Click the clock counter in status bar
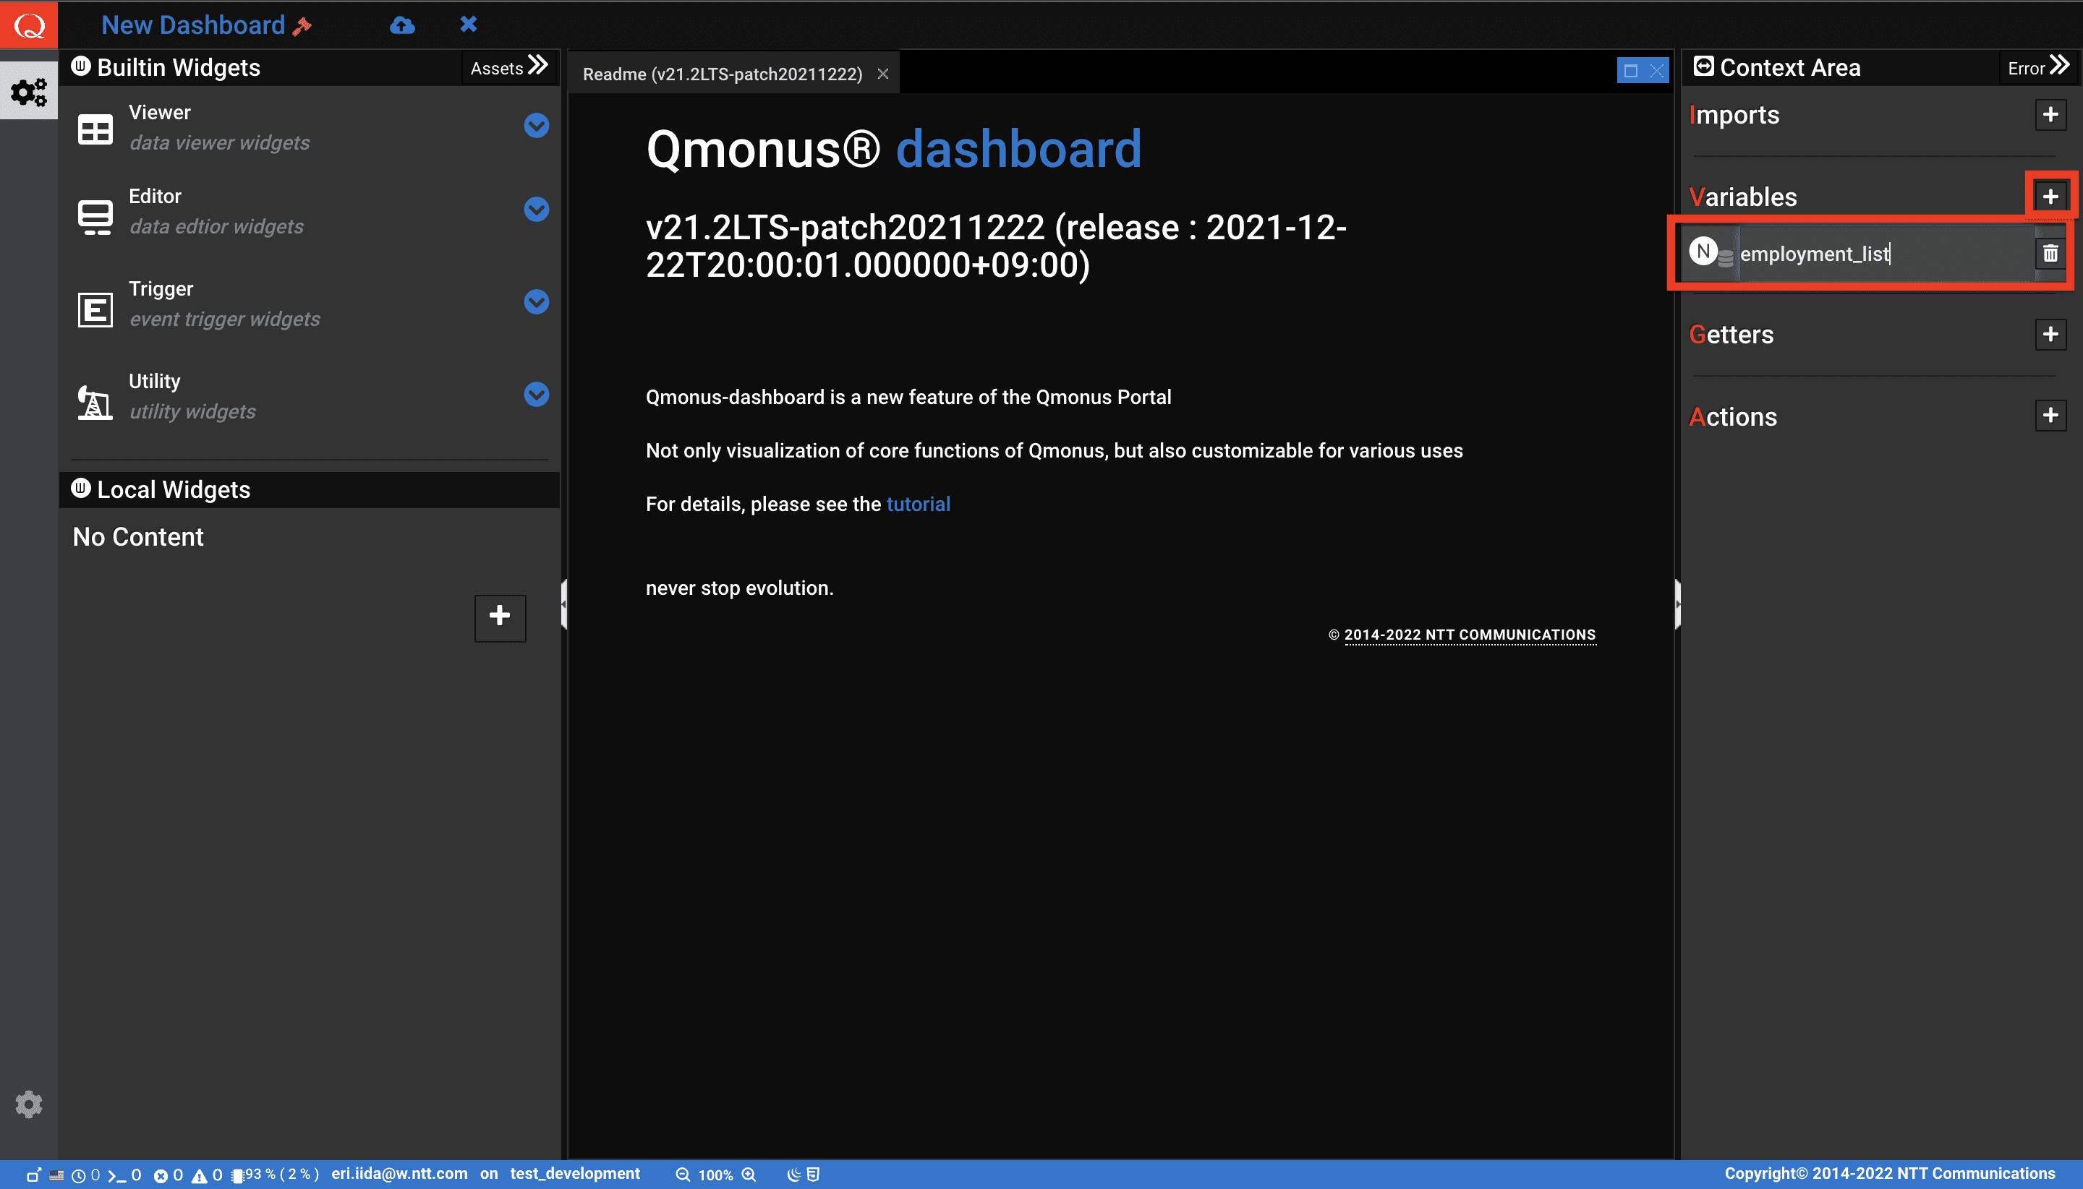 [86, 1175]
